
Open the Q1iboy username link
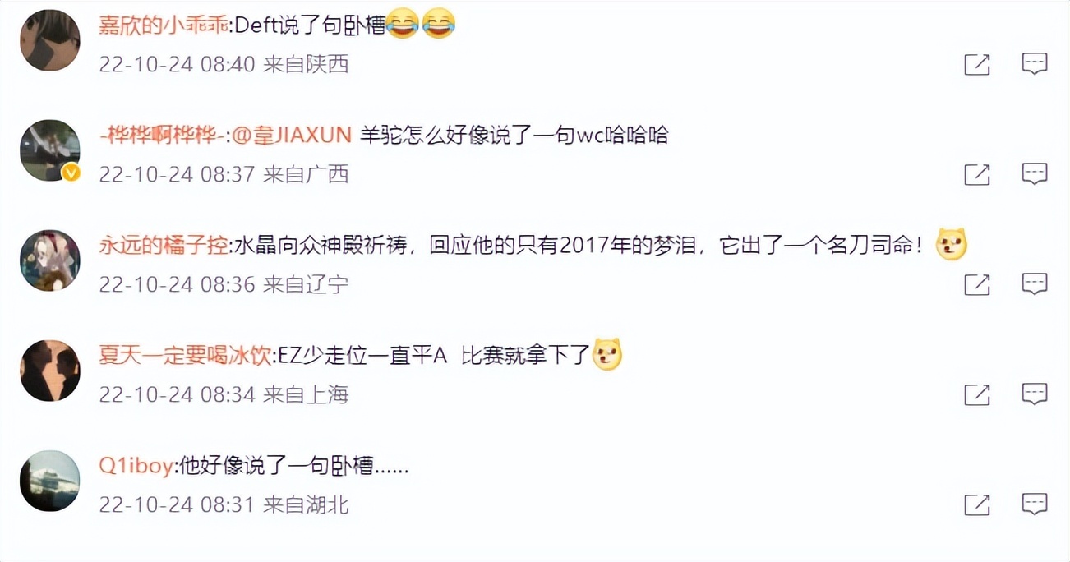click(x=136, y=467)
